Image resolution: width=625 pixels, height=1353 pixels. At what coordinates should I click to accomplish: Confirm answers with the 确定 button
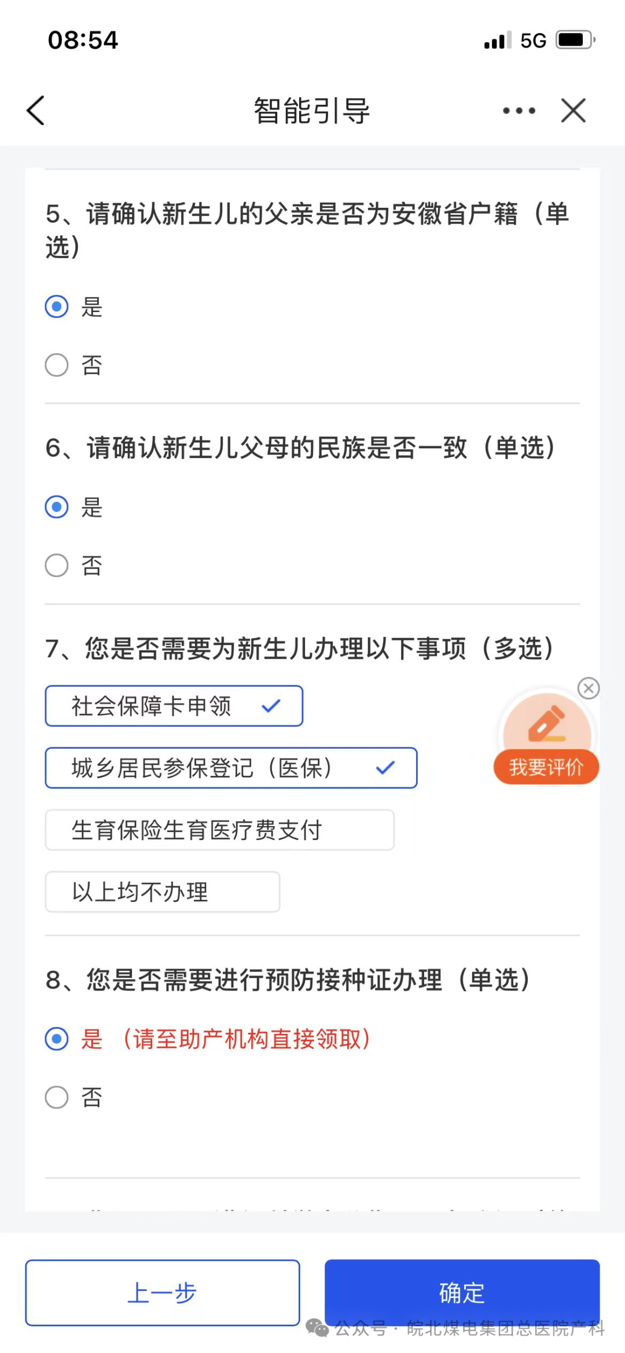(x=462, y=1293)
